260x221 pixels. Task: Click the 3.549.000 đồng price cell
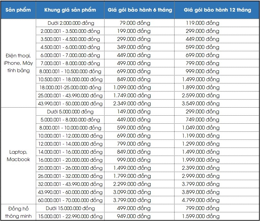click(201, 103)
